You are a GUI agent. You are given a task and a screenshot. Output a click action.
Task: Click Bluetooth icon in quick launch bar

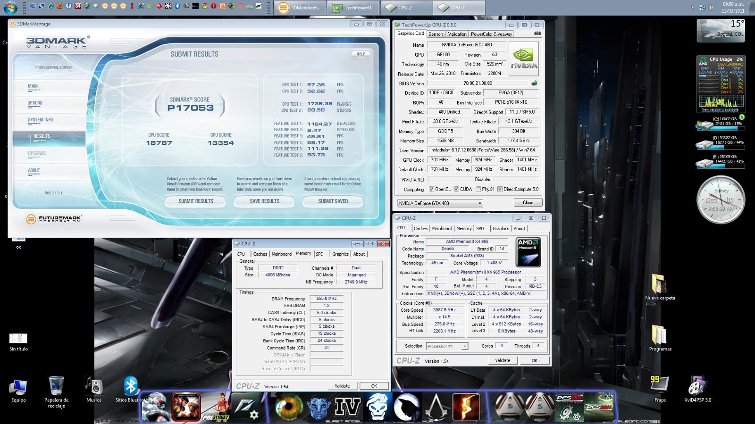click(x=177, y=6)
